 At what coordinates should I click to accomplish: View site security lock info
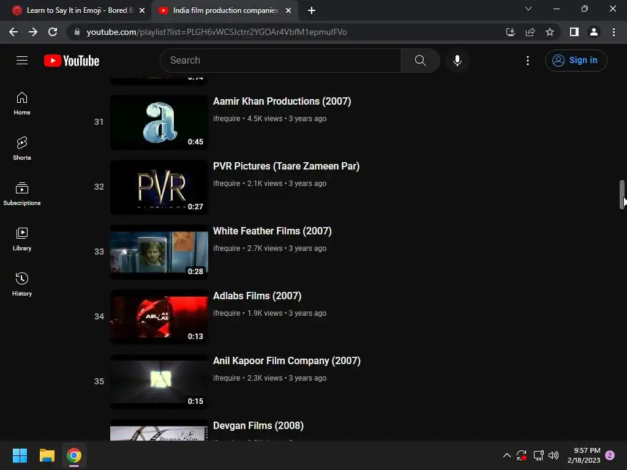77,32
